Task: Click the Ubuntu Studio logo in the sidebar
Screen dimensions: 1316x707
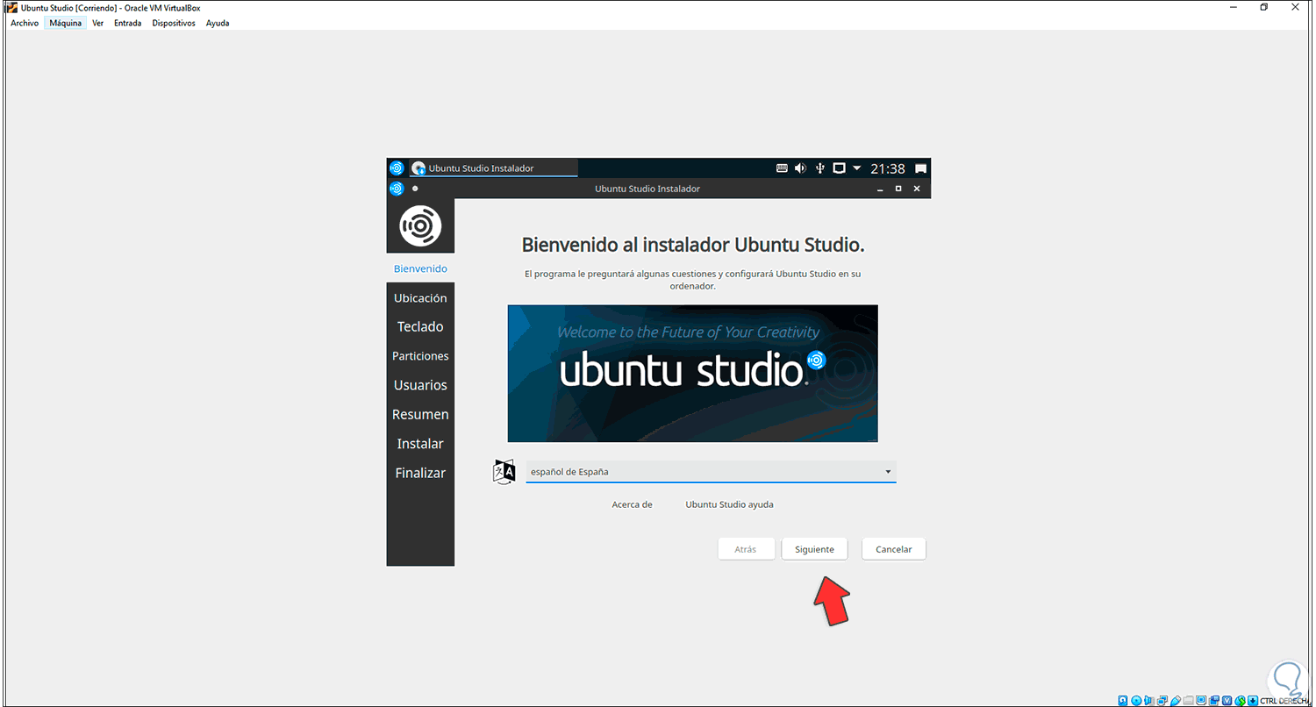Action: tap(420, 226)
